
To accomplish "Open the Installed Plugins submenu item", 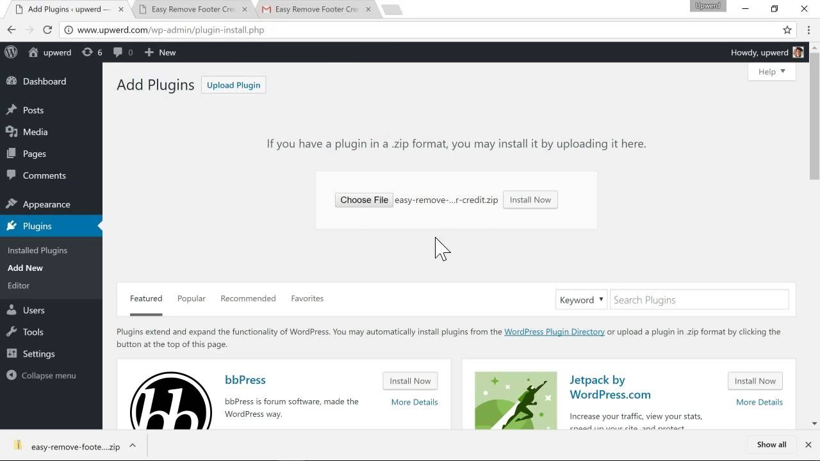I will (x=37, y=250).
